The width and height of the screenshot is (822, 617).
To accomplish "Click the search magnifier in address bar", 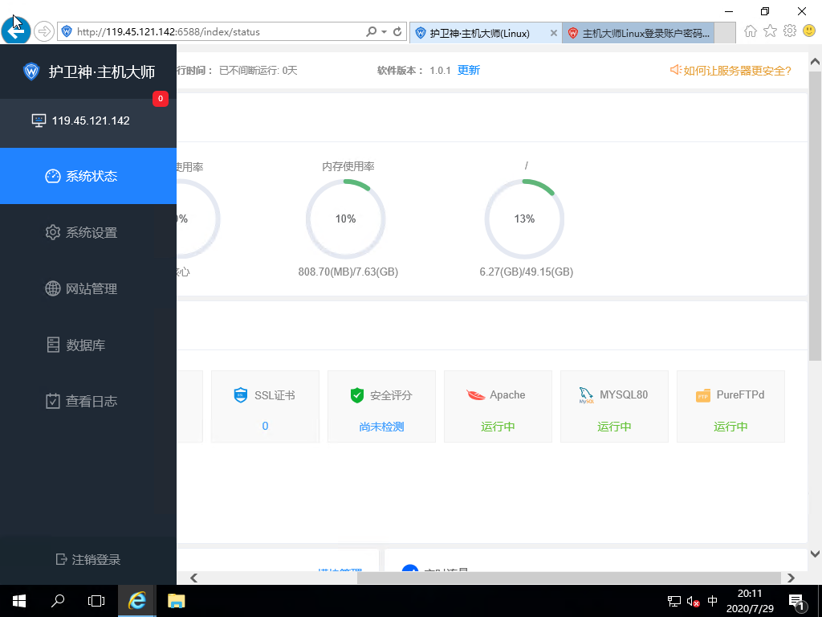I will pyautogui.click(x=371, y=31).
